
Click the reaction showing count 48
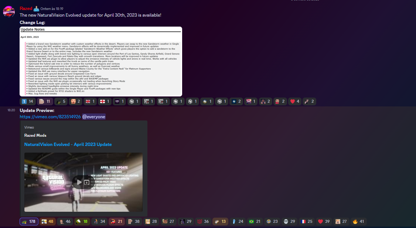coord(48,221)
